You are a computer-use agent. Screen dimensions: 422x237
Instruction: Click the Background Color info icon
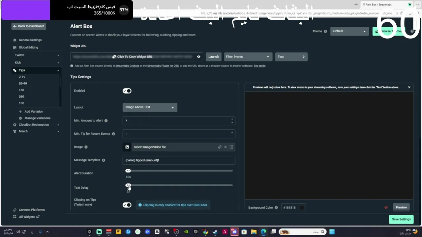click(276, 208)
